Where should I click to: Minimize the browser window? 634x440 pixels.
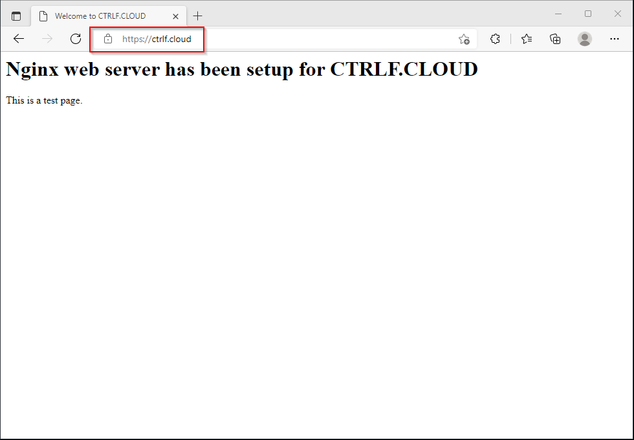tap(558, 14)
